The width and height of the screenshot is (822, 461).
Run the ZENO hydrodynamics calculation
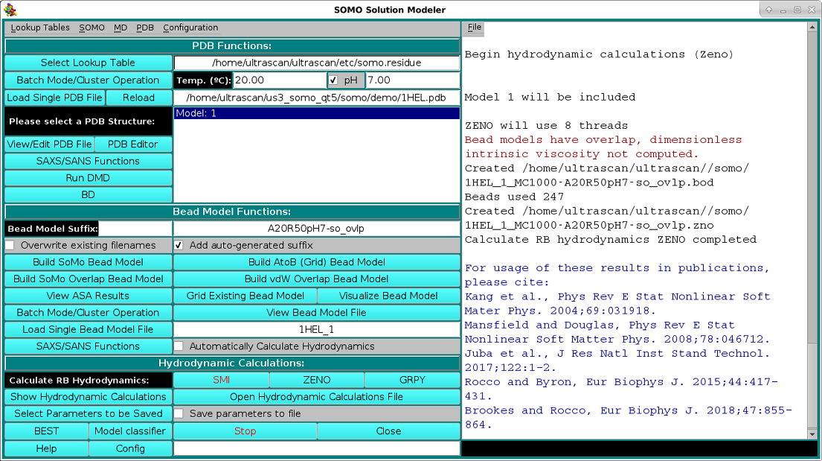pos(317,380)
